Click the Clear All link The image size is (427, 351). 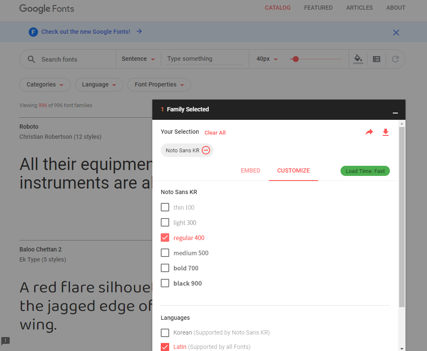215,132
